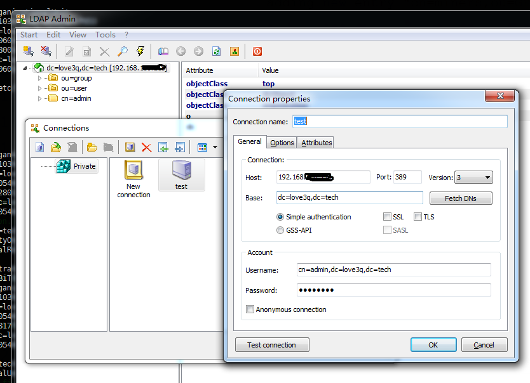Image resolution: width=530 pixels, height=383 pixels.
Task: Open the Tools menu
Action: pyautogui.click(x=105, y=35)
